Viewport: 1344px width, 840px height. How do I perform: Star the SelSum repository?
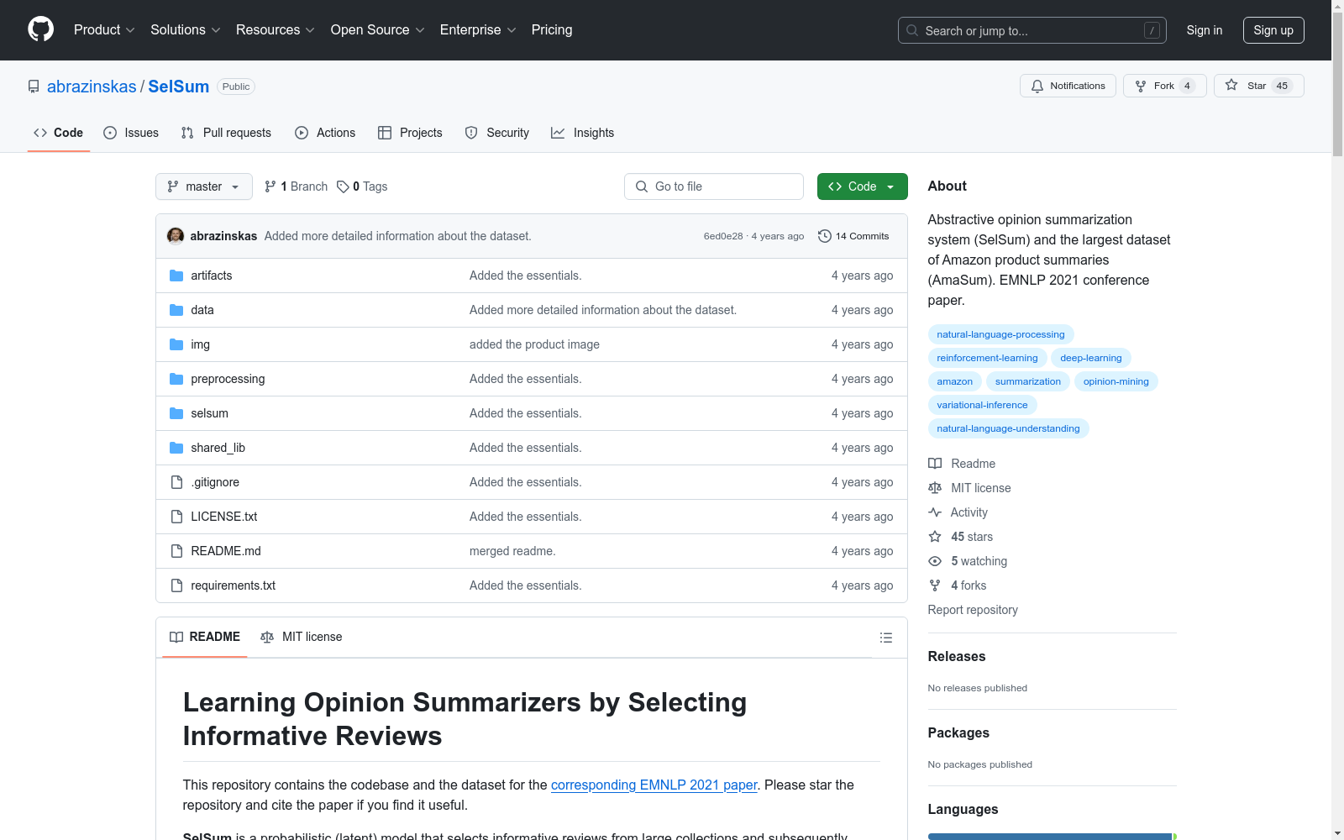click(1258, 86)
